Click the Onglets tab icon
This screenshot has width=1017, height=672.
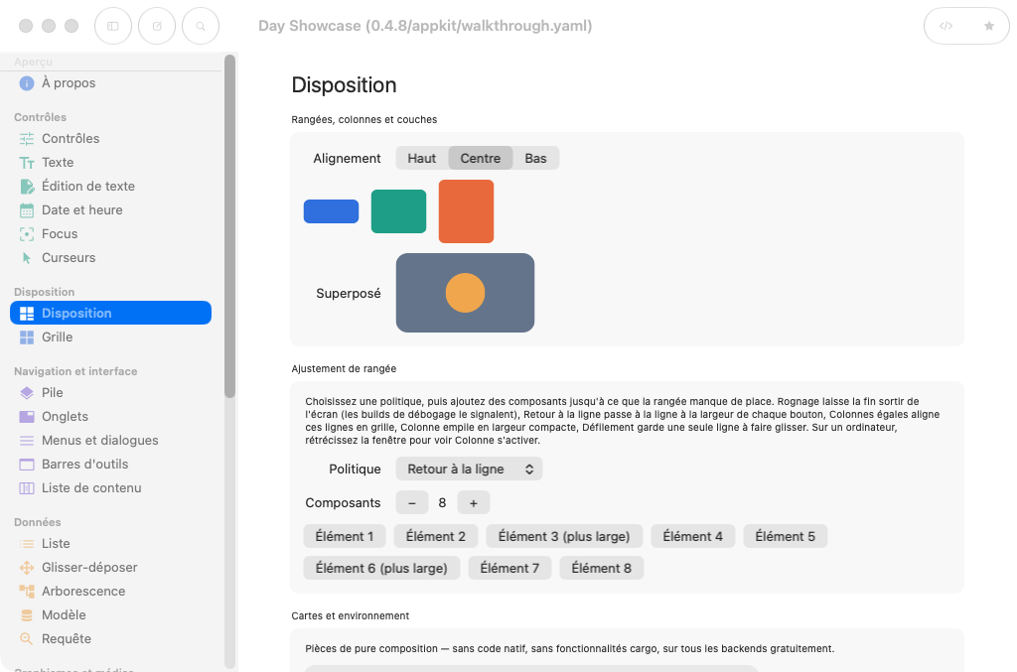(27, 417)
